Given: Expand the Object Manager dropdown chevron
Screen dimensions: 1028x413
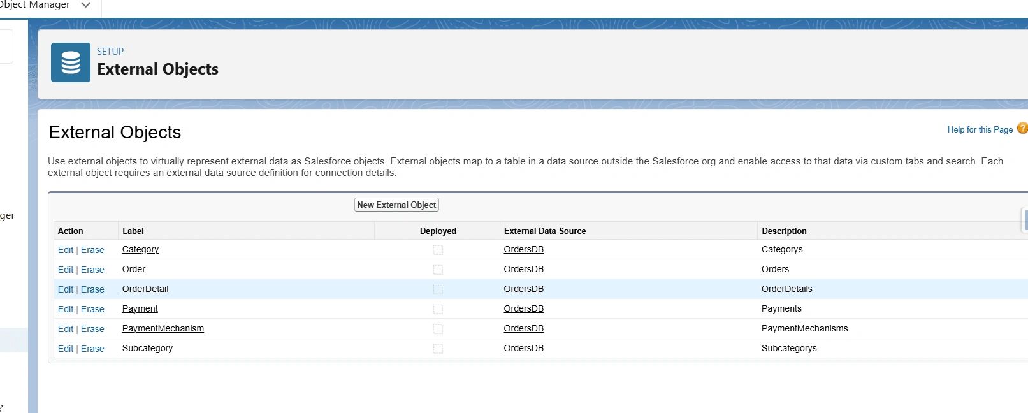Looking at the screenshot, I should (86, 5).
